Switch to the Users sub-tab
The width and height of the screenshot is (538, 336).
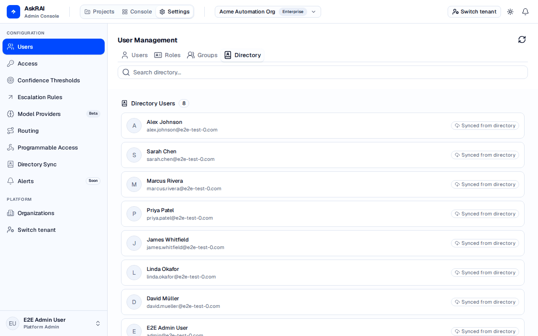[134, 55]
